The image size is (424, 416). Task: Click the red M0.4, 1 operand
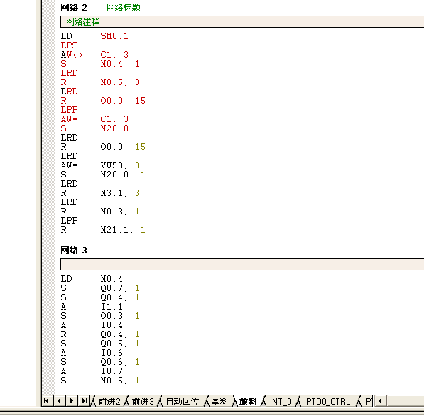tap(120, 64)
